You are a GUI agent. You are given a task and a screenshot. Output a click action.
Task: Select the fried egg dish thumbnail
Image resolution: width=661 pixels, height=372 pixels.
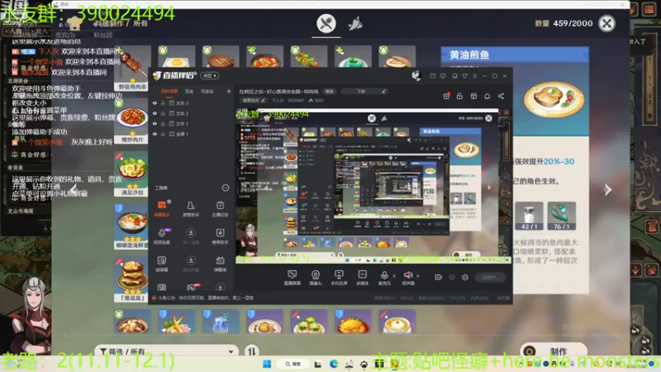tap(177, 56)
